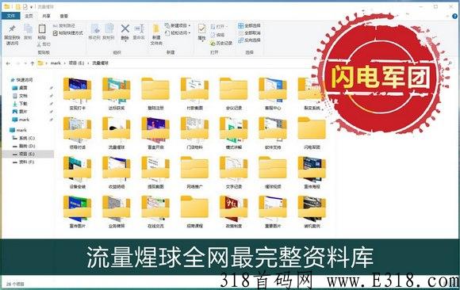Click '流量煌球' in the address bar
The image size is (460, 290).
101,63
